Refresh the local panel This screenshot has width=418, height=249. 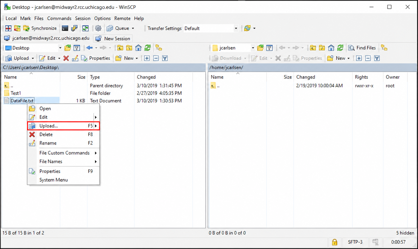(x=147, y=48)
